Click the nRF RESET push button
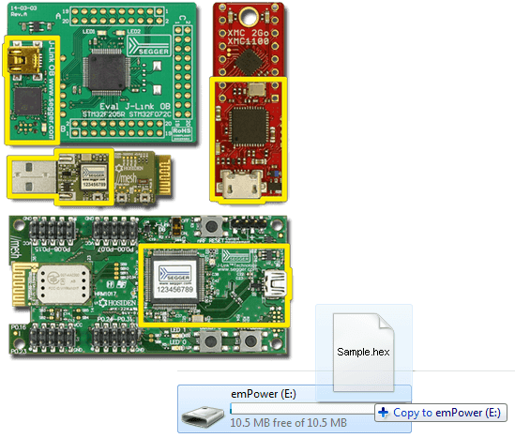The image size is (515, 438). point(211,226)
